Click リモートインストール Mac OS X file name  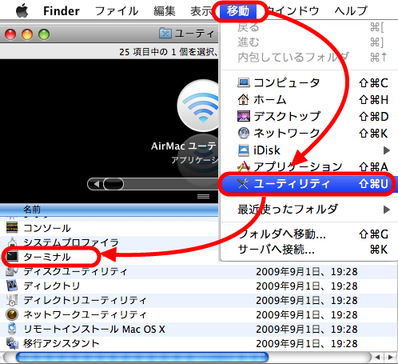pyautogui.click(x=94, y=329)
